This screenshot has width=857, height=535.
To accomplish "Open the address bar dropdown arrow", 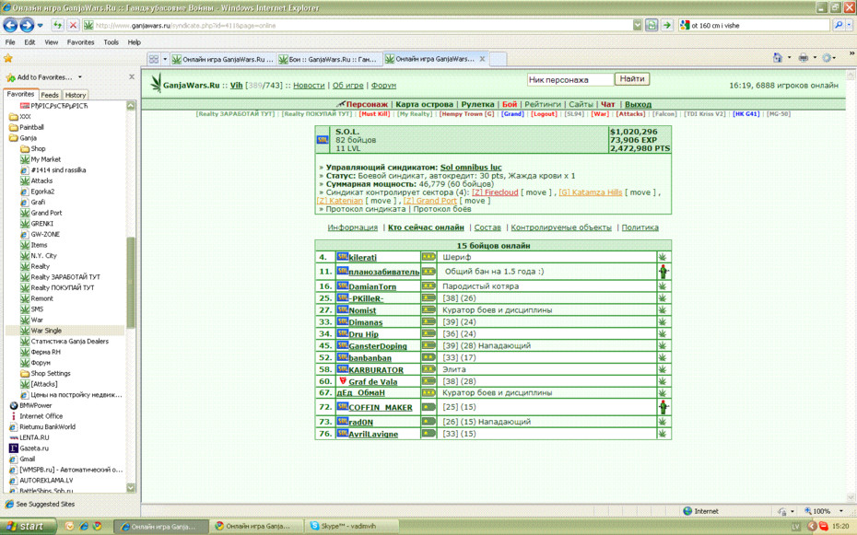I will click(638, 25).
